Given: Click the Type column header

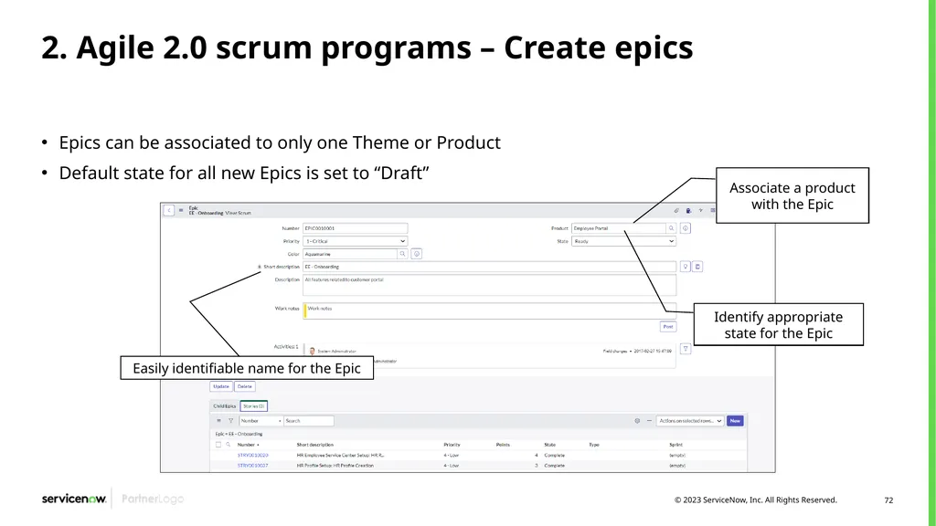Looking at the screenshot, I should pos(594,445).
